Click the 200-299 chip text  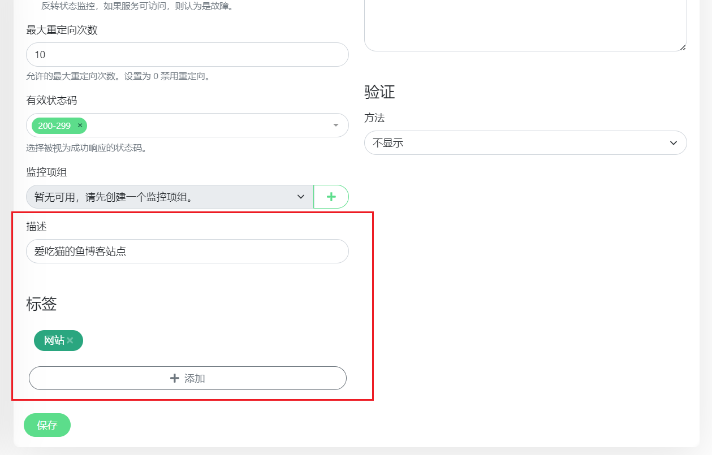pyautogui.click(x=54, y=125)
